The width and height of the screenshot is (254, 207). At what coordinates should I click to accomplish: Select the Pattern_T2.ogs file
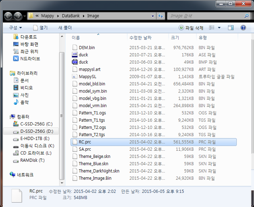point(154,127)
